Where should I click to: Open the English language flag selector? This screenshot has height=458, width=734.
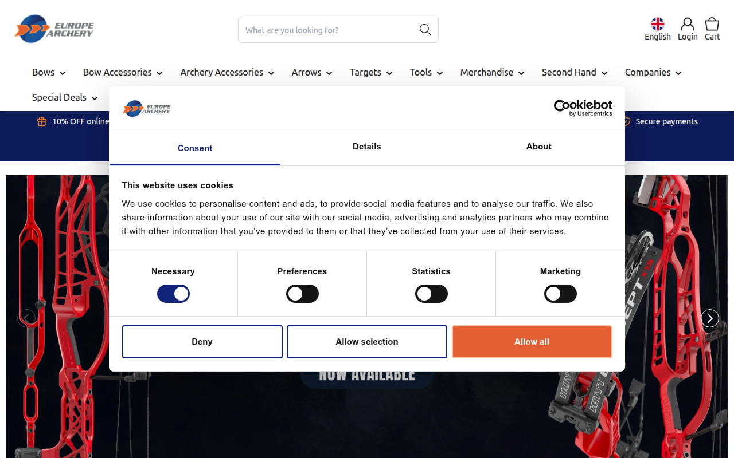pyautogui.click(x=657, y=29)
